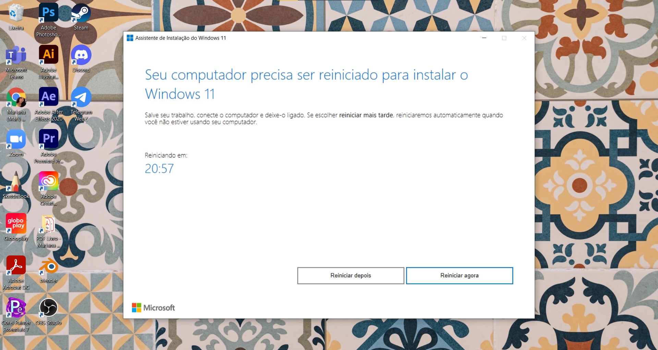Screen dimensions: 658x350
Task: Minimize the Windows 11 installation assistant
Action: [x=484, y=38]
